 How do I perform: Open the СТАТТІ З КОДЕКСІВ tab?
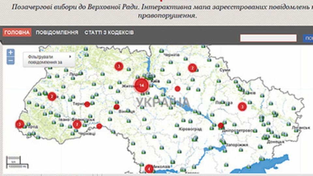[x=109, y=33]
